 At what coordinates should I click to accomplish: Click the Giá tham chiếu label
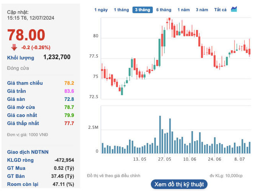pos(25,83)
